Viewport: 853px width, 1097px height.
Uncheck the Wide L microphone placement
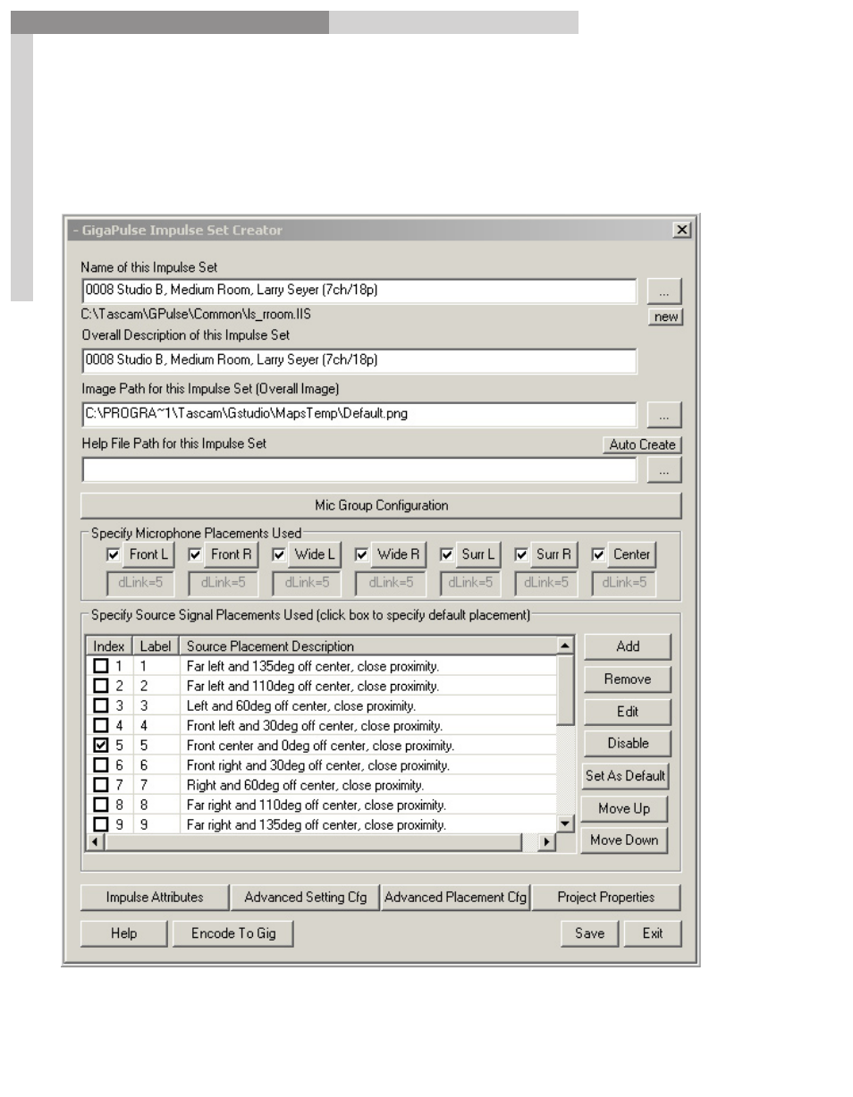coord(278,555)
